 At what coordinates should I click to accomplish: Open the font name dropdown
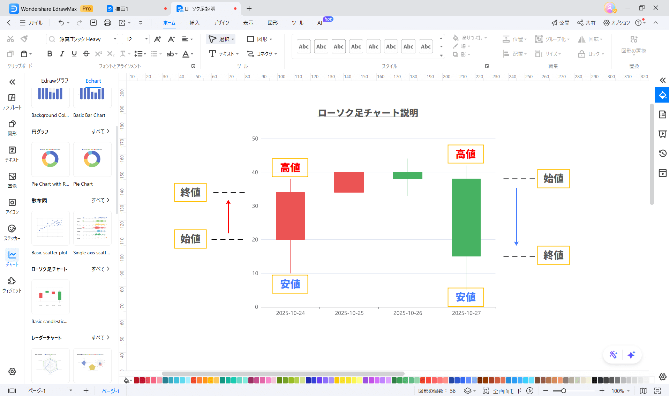tap(115, 39)
